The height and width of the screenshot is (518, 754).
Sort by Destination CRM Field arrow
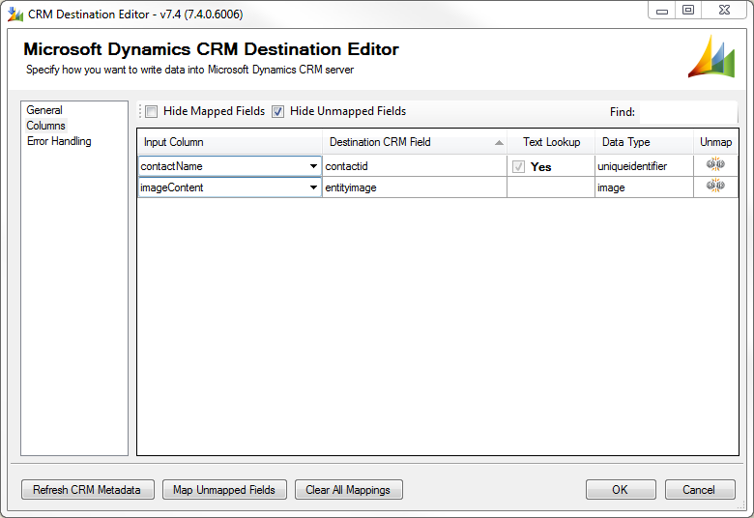point(499,142)
